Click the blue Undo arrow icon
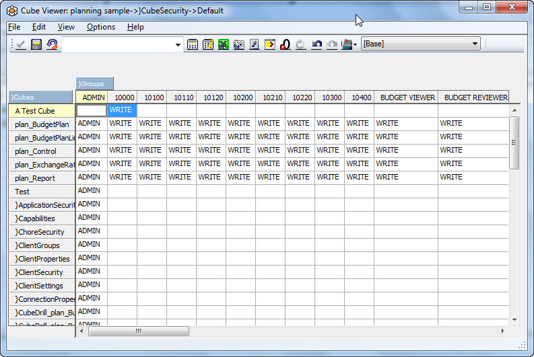Viewport: 534px width, 357px height. tap(316, 44)
